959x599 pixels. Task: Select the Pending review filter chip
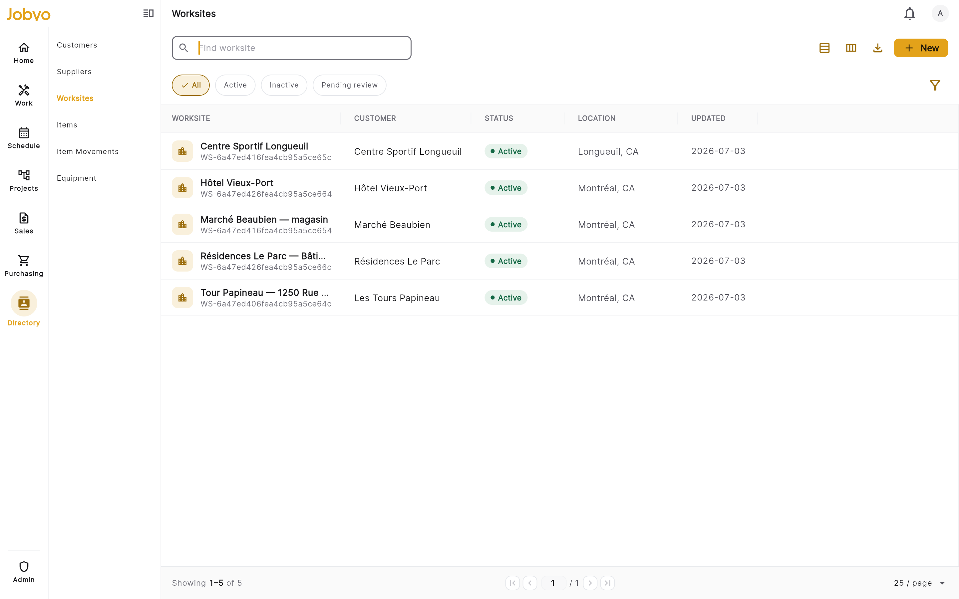point(350,85)
